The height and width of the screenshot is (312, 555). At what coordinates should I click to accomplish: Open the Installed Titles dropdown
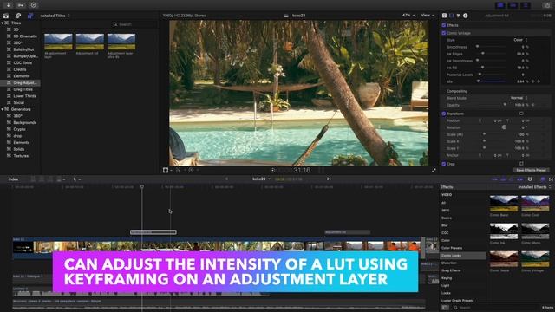click(55, 16)
